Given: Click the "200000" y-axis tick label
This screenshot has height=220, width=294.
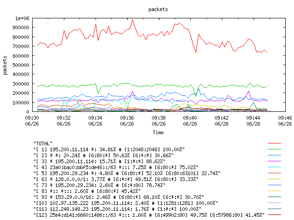Looking at the screenshot, I should click(x=21, y=93).
